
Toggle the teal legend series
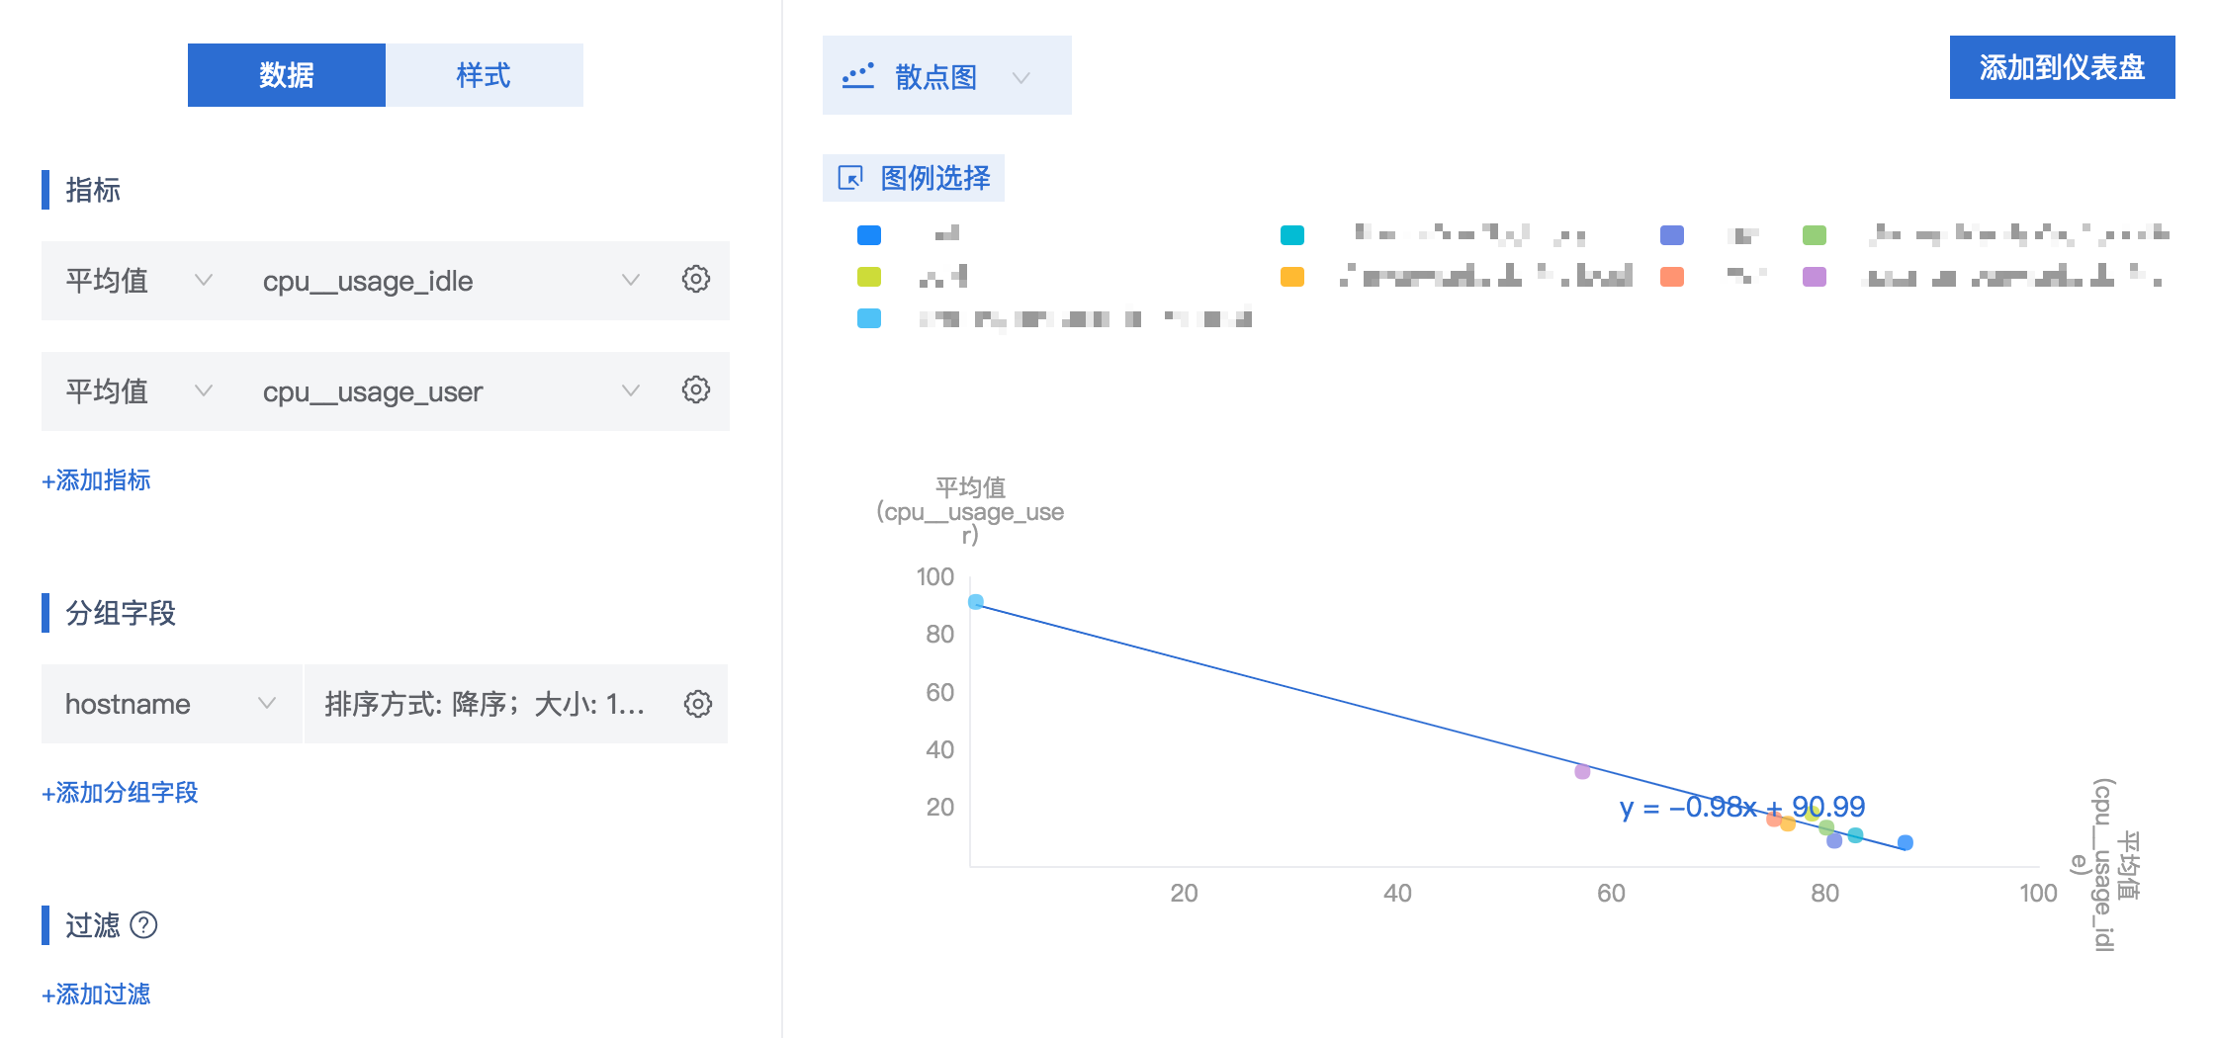1292,235
